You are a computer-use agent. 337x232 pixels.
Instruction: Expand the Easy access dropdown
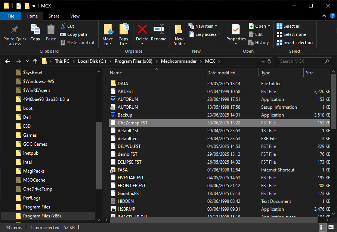205,34
